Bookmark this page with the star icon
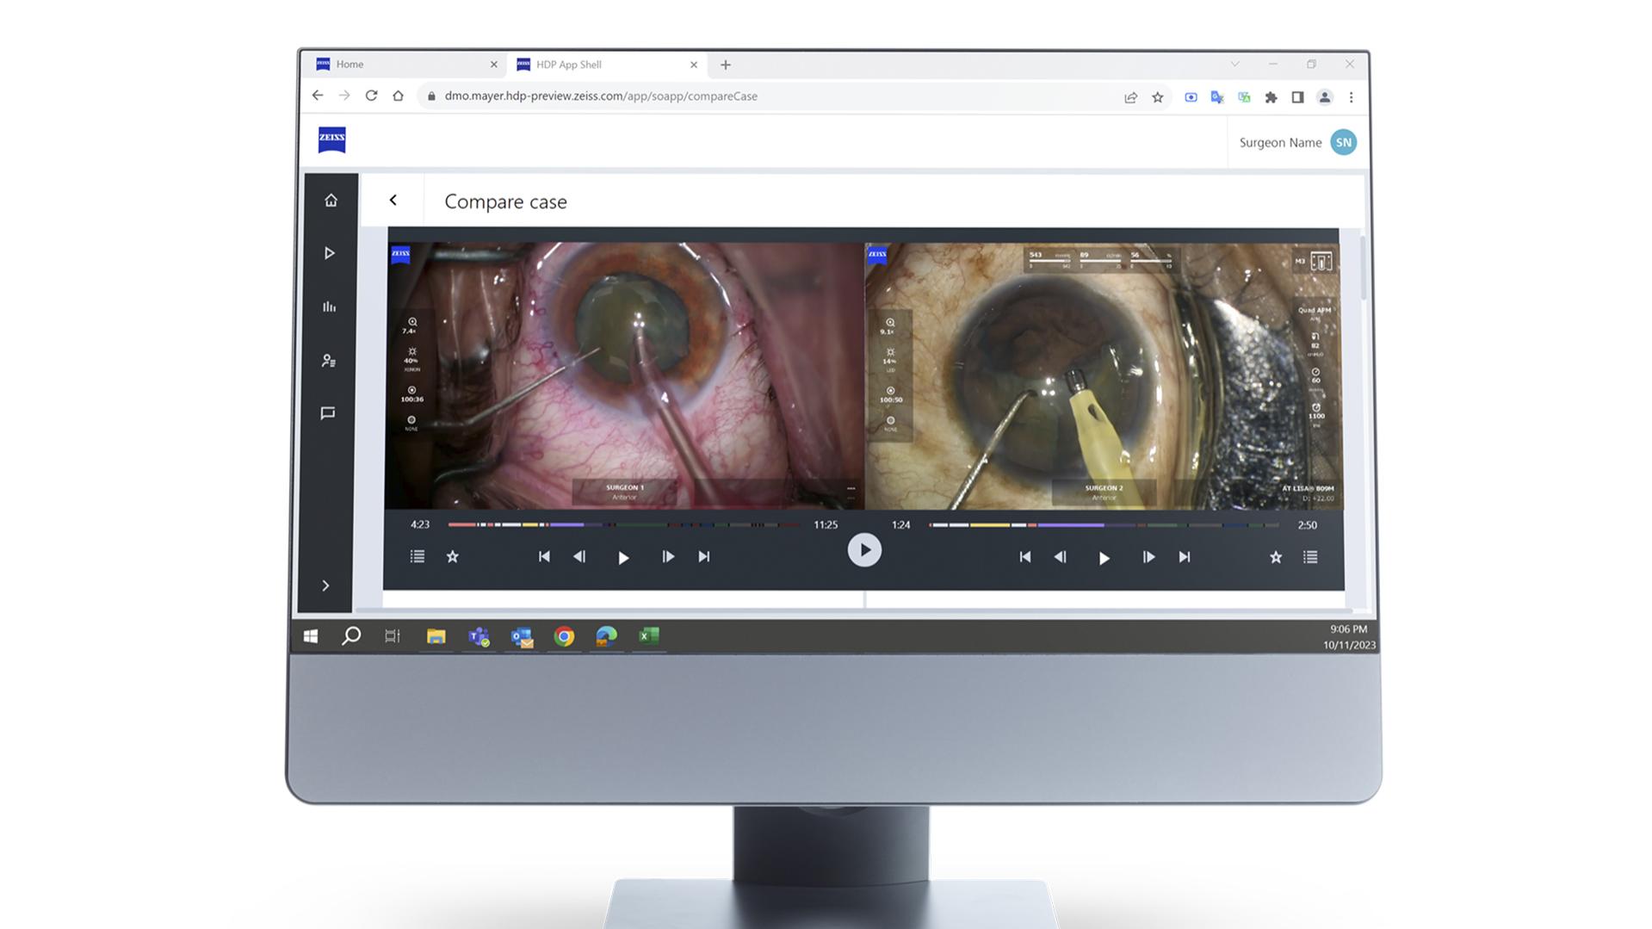The height and width of the screenshot is (929, 1652). point(1158,97)
